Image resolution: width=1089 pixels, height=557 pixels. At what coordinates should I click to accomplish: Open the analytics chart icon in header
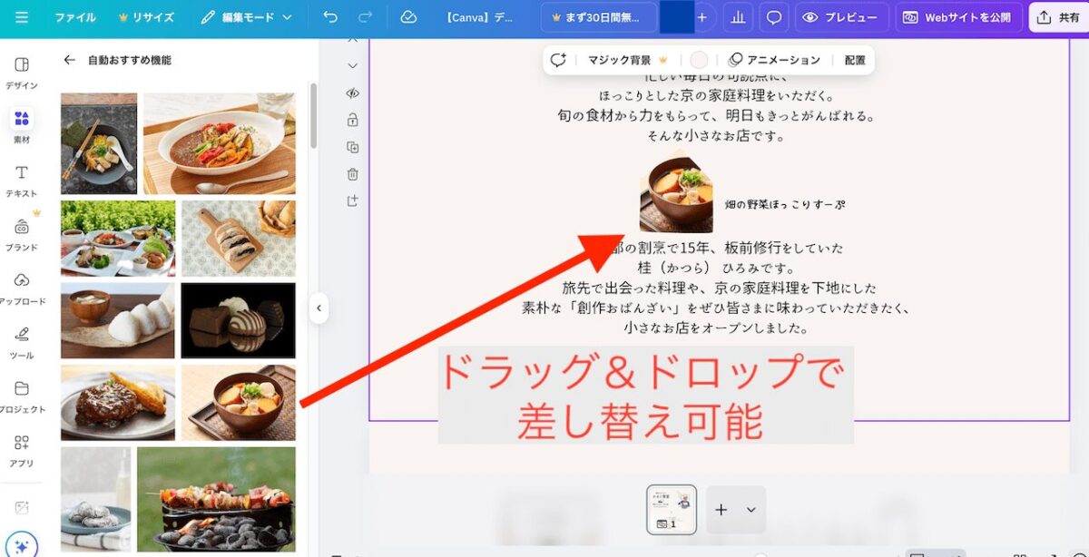pos(738,17)
